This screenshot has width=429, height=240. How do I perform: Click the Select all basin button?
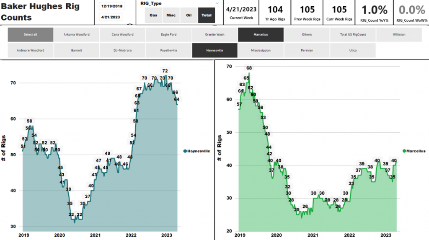(30, 35)
